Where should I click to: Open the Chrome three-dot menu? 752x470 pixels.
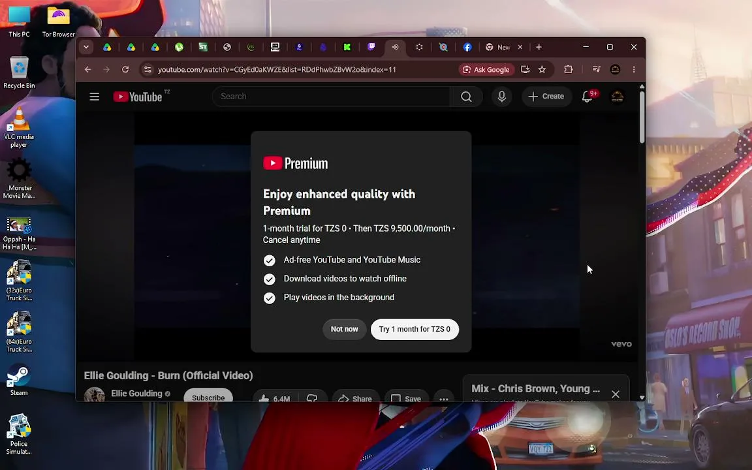point(634,70)
